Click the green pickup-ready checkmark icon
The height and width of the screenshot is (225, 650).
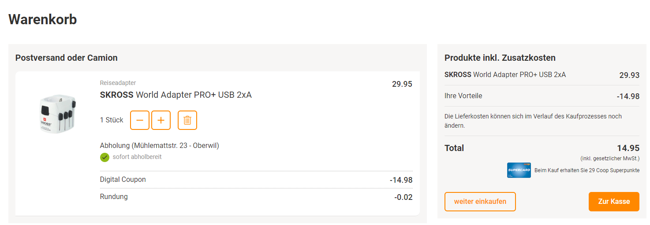pos(105,157)
